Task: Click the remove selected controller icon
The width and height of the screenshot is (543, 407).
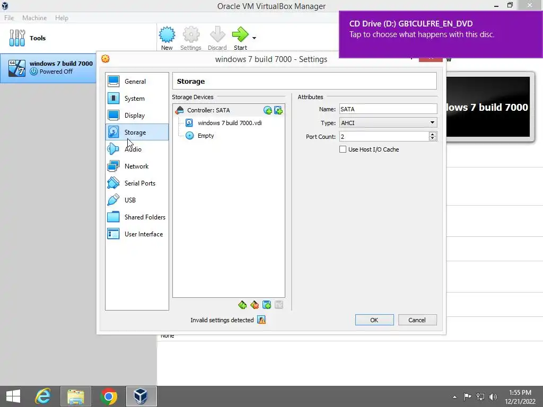Action: point(255,305)
